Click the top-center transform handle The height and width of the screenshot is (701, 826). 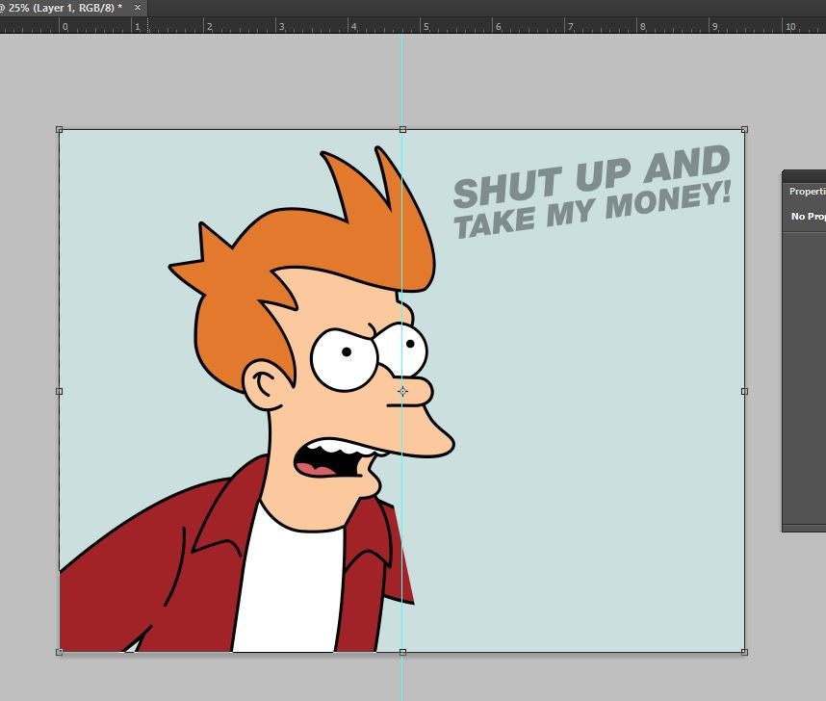click(x=402, y=130)
